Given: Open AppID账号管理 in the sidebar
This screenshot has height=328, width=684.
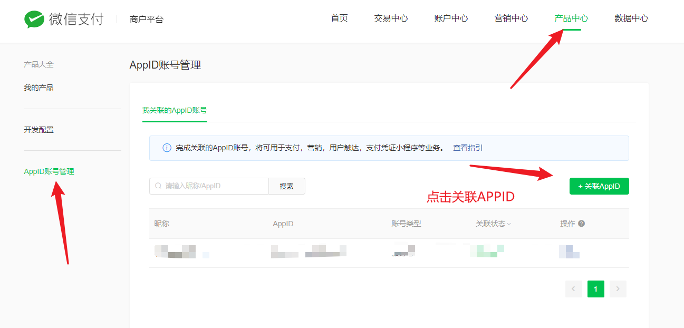Looking at the screenshot, I should point(49,172).
